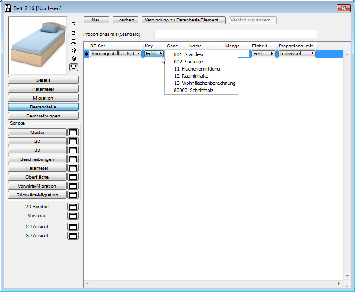355x292 pixels.
Task: Open the 3D script
Action: pos(38,150)
